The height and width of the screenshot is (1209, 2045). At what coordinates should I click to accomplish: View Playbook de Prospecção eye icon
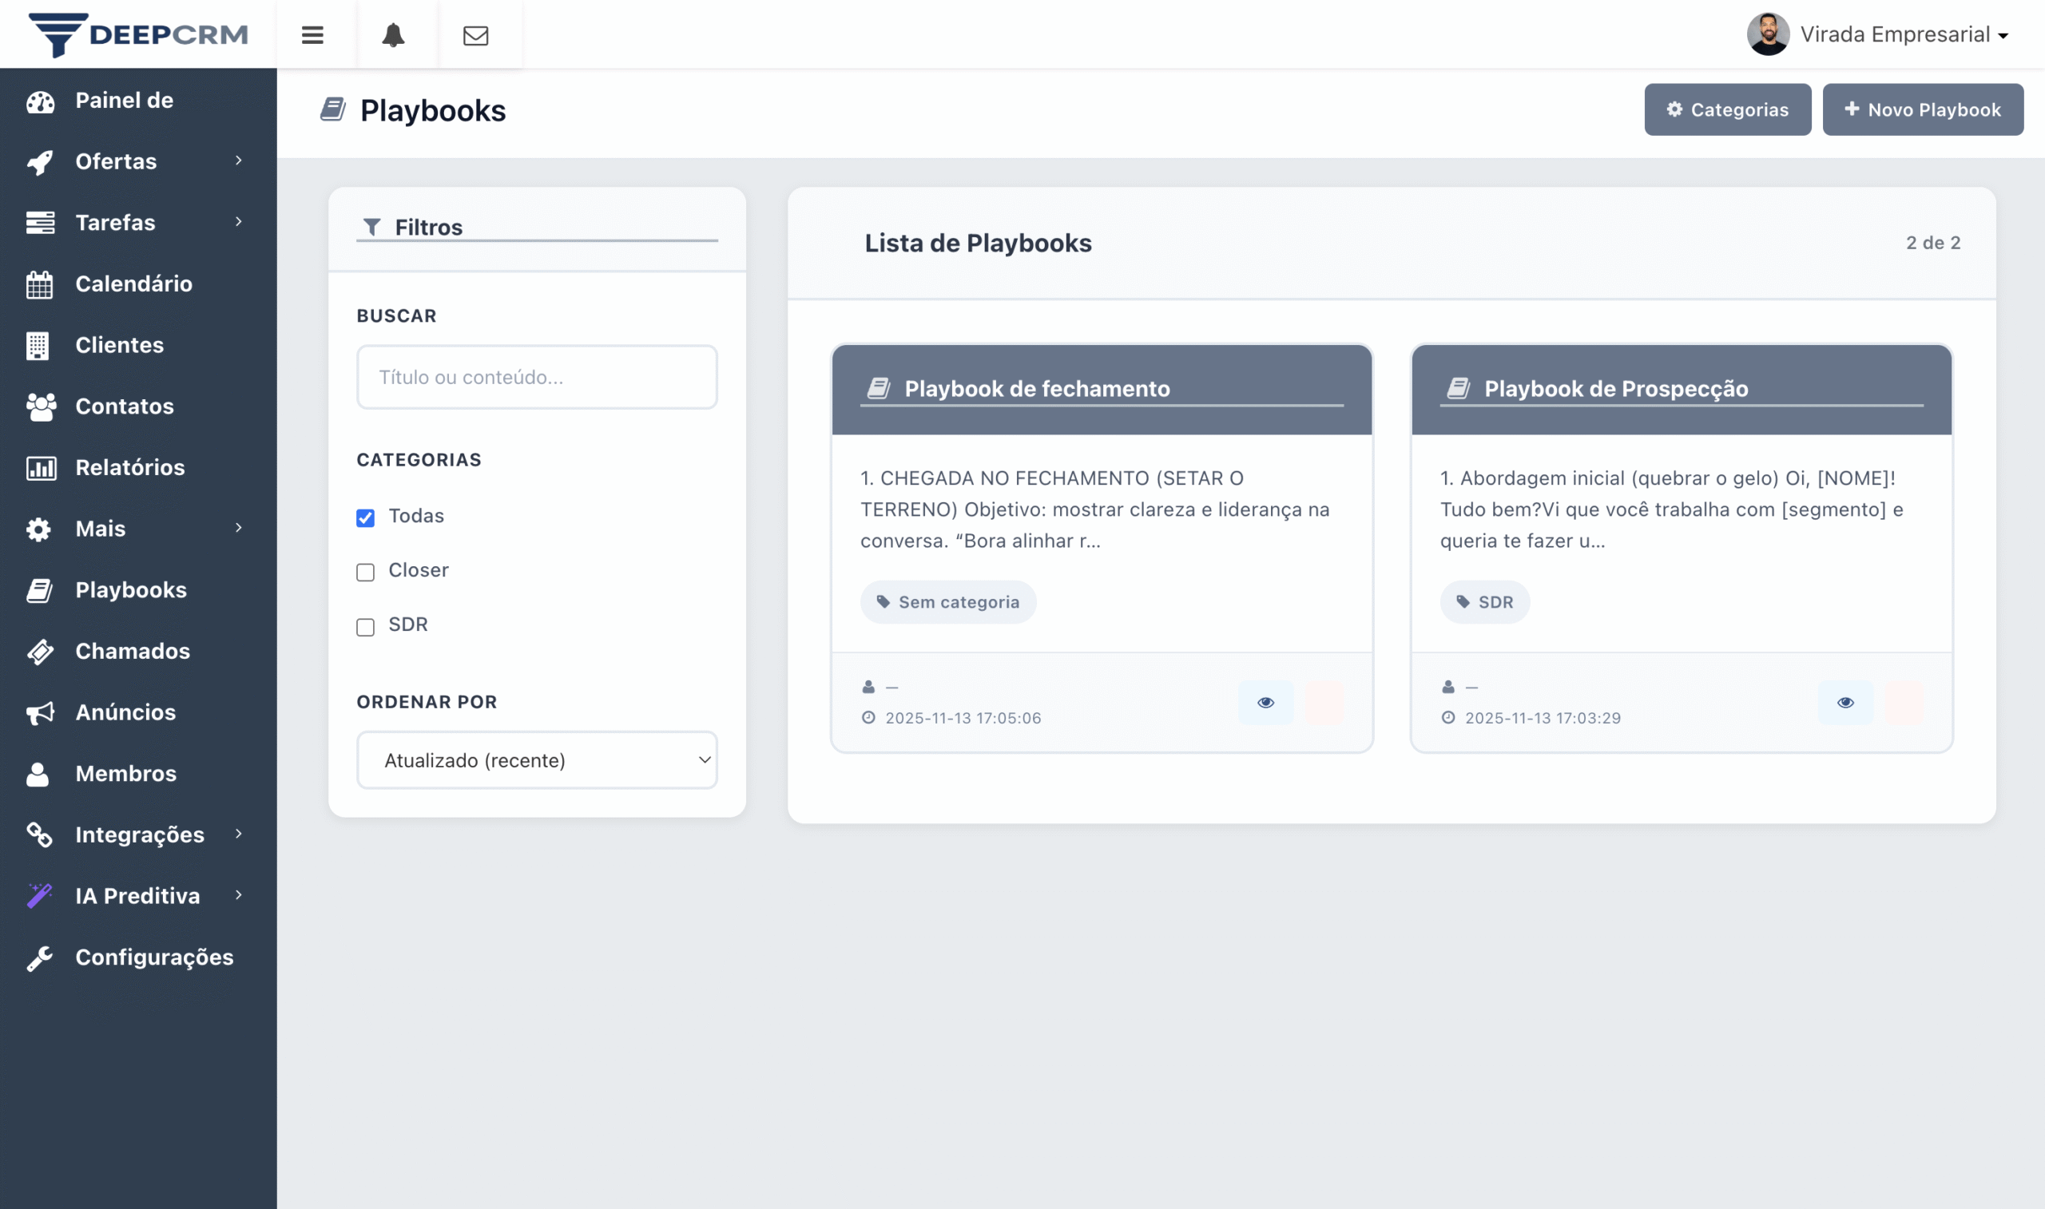pos(1845,702)
